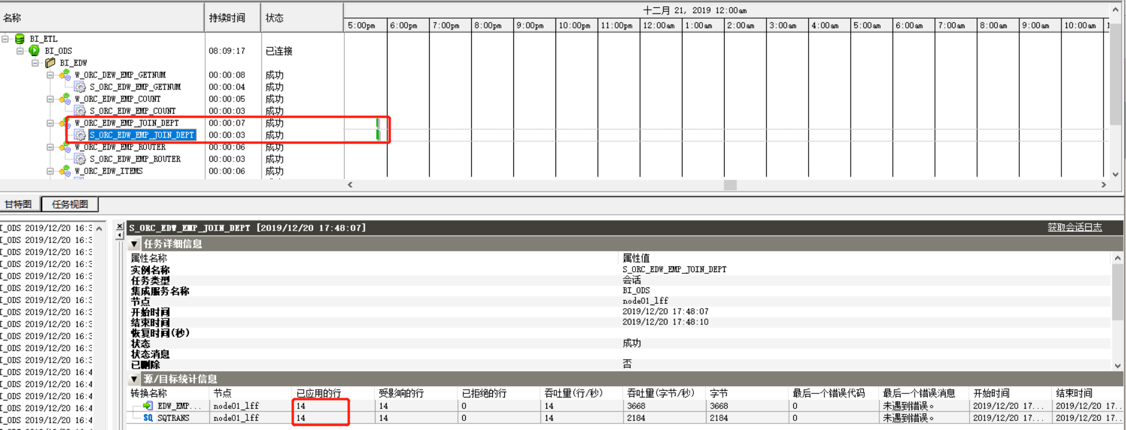Click the 持续时间 column header
This screenshot has width=1126, height=430.
(x=232, y=18)
